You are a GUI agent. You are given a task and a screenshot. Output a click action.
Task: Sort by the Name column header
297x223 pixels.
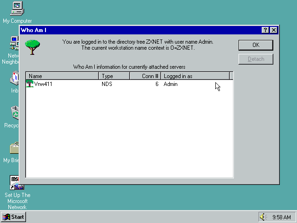[x=62, y=76]
